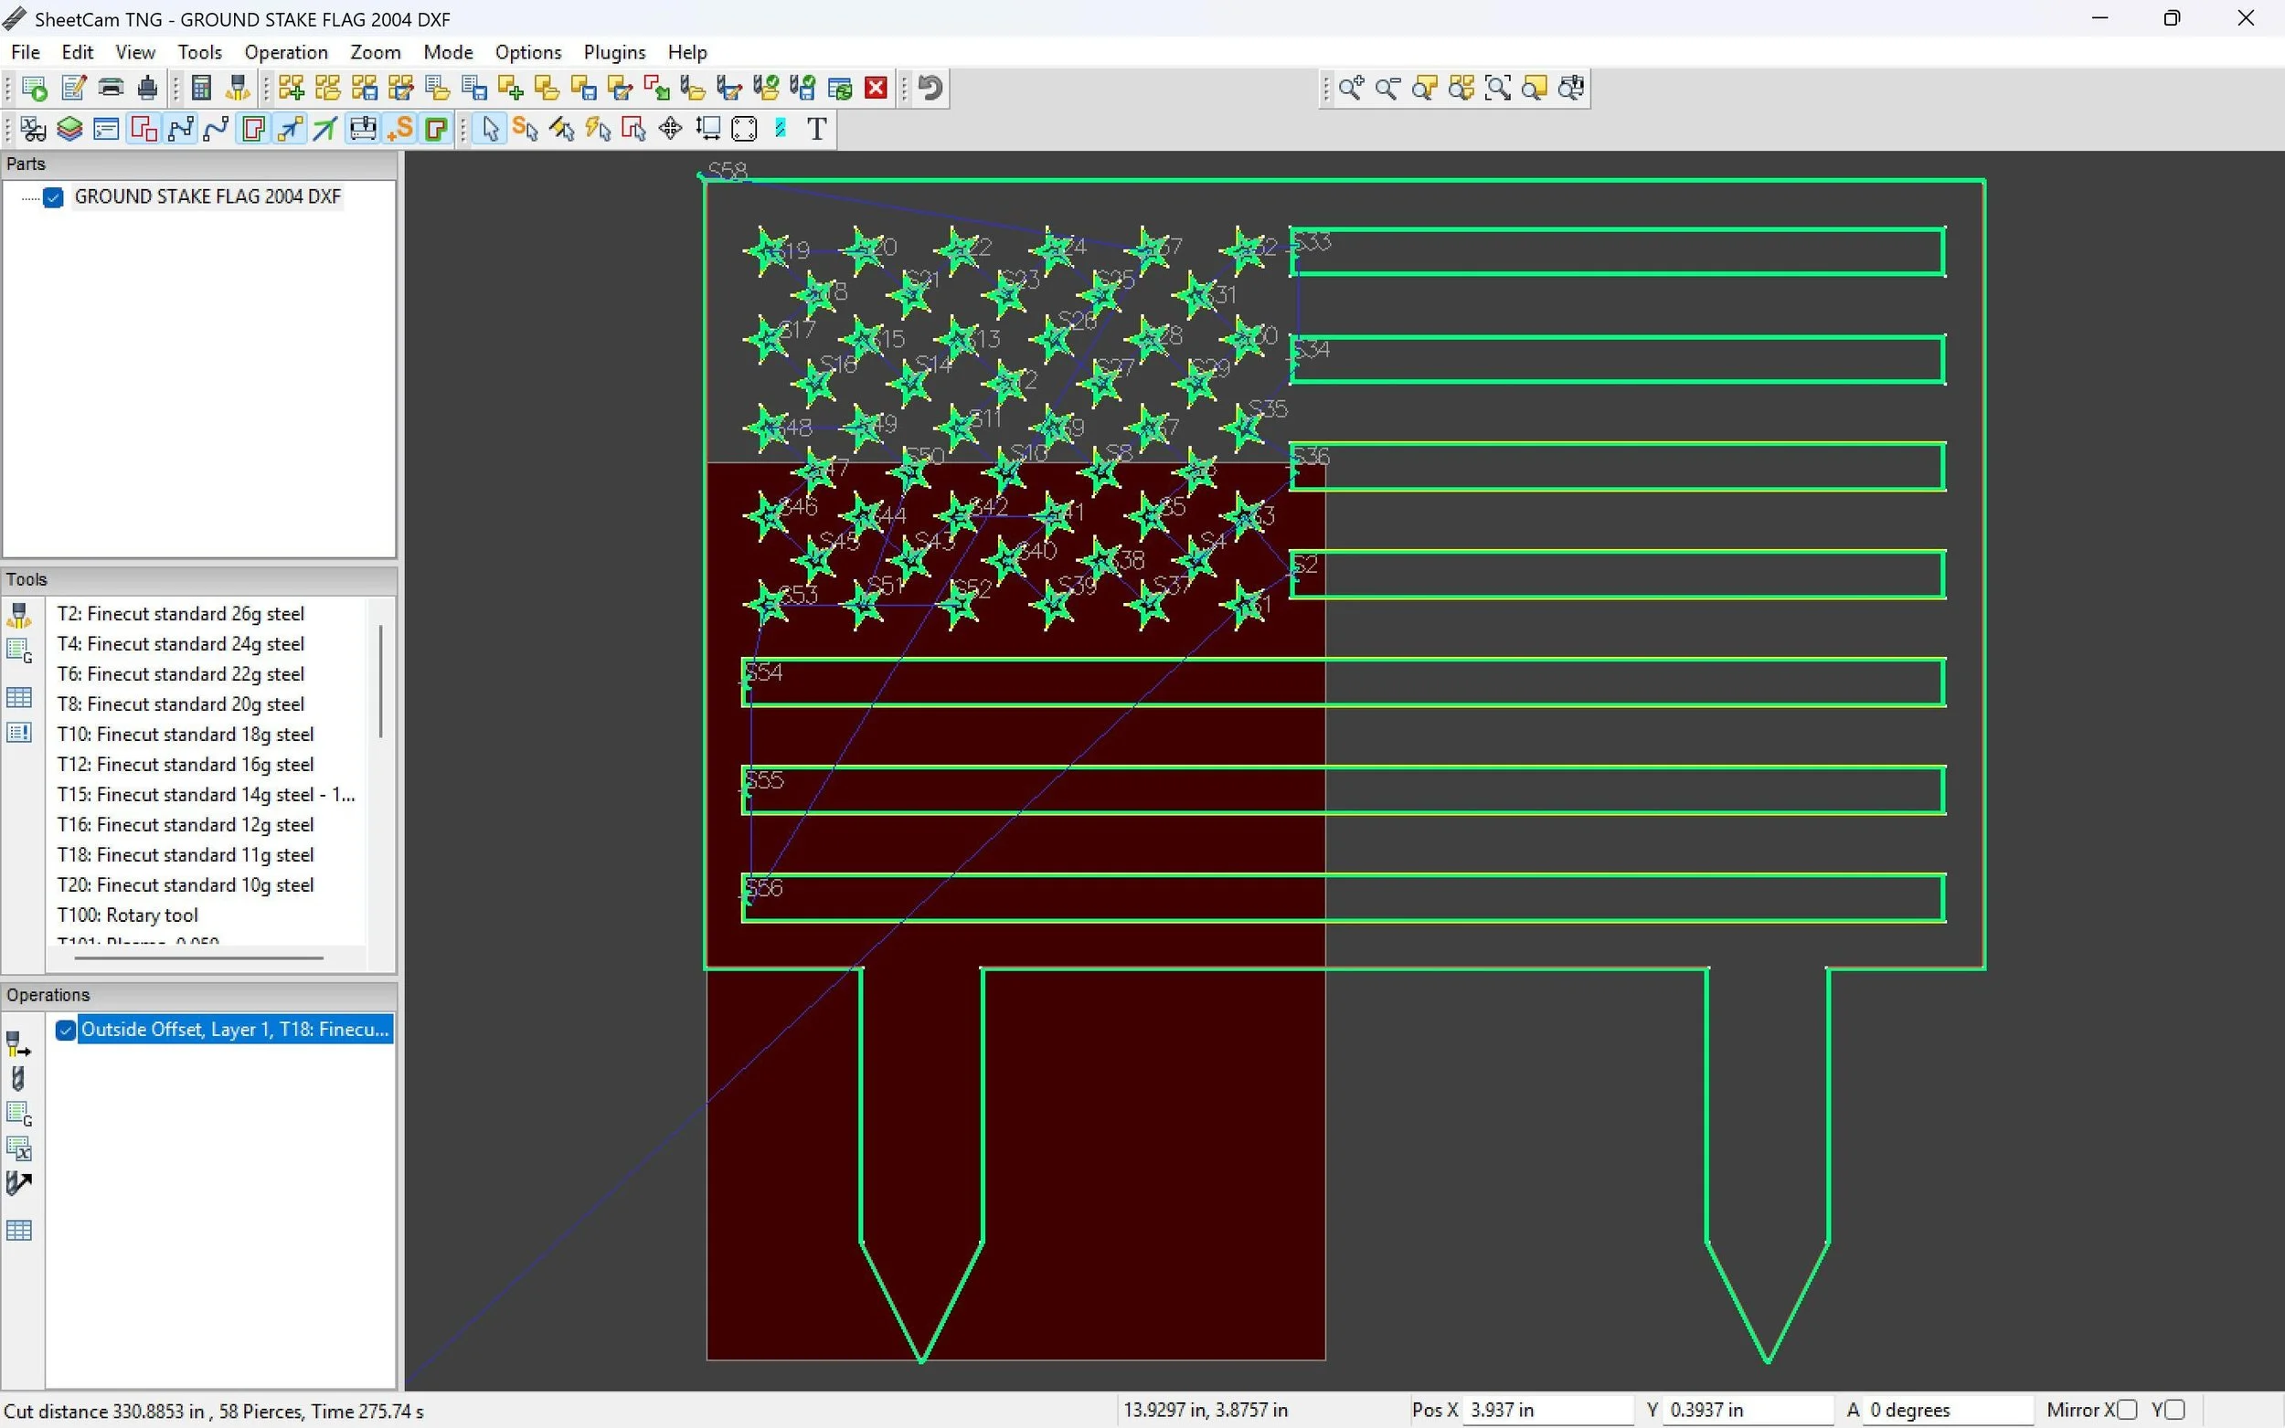Select the move crosshair arrows tool
Viewport: 2285px width, 1428px height.
671,129
